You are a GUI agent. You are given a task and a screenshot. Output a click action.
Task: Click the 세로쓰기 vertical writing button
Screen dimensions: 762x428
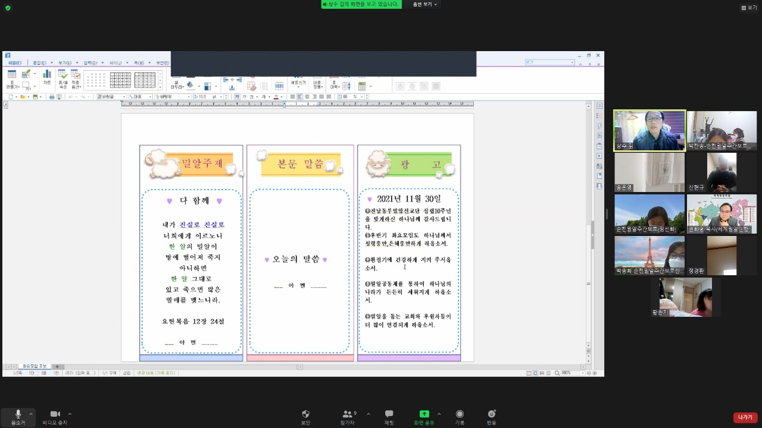298,83
